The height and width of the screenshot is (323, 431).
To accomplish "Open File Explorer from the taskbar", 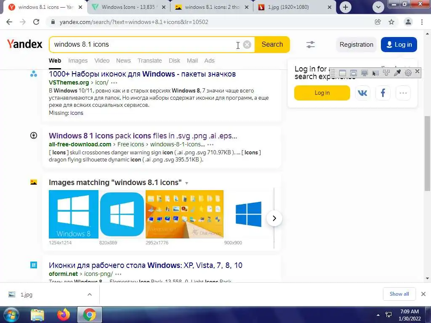I will (x=37, y=315).
